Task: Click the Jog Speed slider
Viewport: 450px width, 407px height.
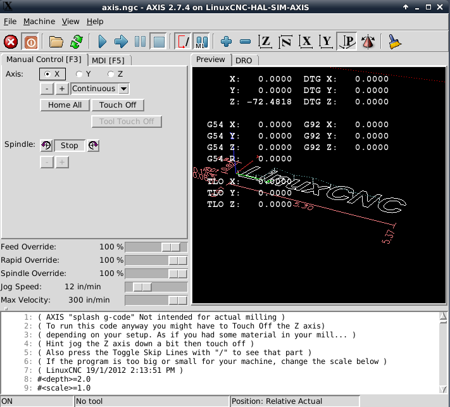Action: tap(156, 287)
